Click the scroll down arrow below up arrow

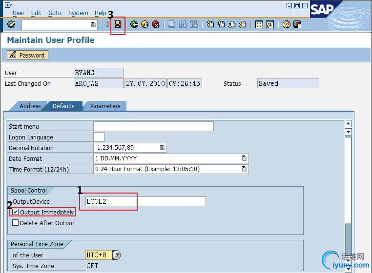[x=348, y=132]
